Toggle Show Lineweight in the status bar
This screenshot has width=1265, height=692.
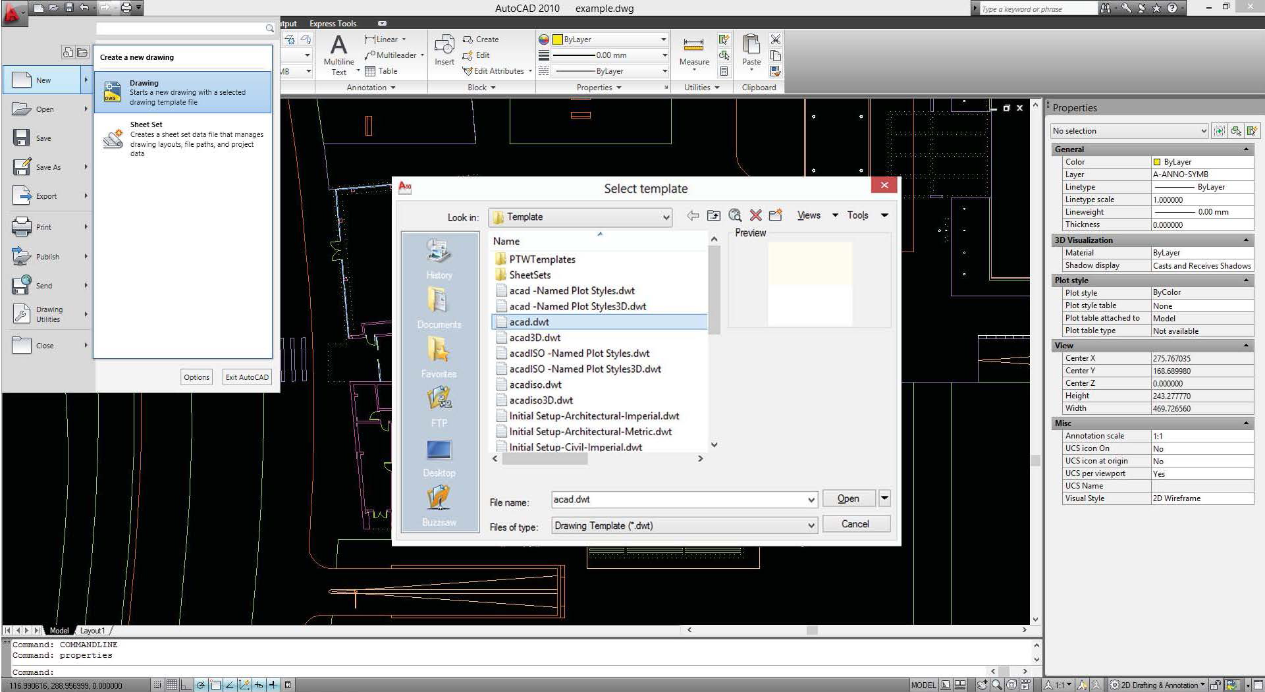pyautogui.click(x=273, y=685)
